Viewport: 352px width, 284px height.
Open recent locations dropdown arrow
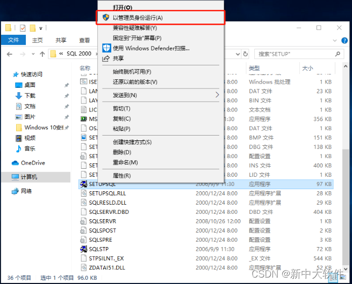[x=33, y=54]
